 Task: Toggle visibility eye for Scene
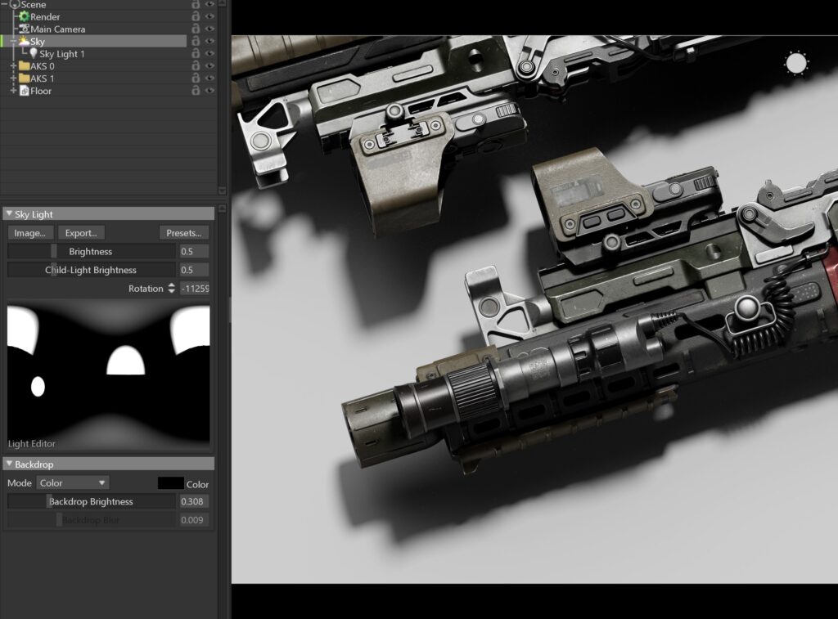pyautogui.click(x=209, y=4)
